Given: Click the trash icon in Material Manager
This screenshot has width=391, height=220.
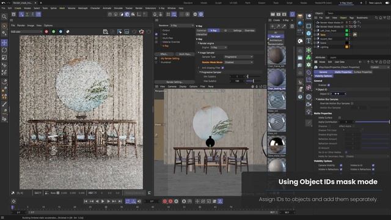Looking at the screenshot, I should point(292,26).
